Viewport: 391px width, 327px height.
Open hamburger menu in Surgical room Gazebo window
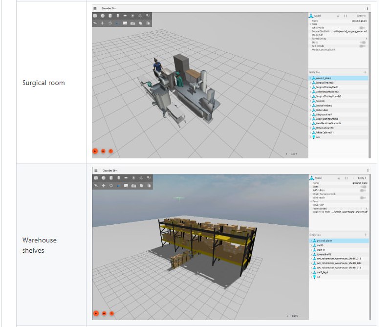95,8
